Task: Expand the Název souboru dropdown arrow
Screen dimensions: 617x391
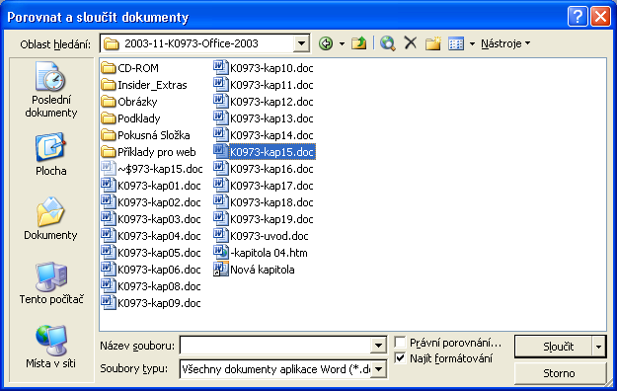Action: pos(378,346)
